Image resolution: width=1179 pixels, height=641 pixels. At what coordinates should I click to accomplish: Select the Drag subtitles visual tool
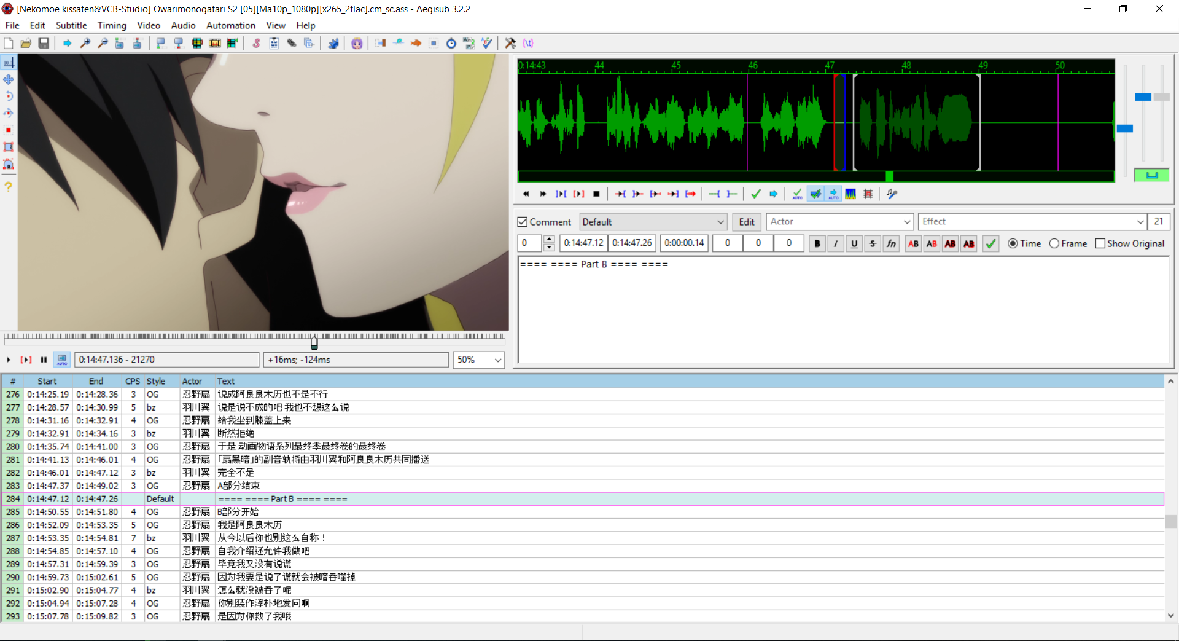9,79
